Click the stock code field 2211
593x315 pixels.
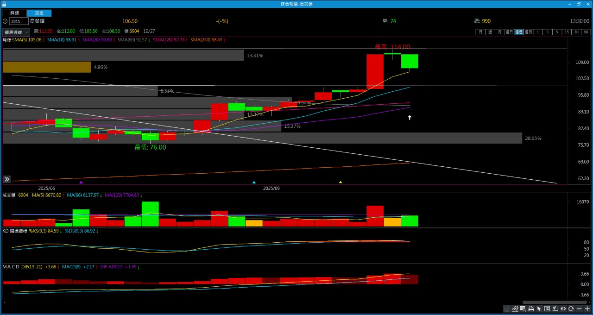point(19,21)
